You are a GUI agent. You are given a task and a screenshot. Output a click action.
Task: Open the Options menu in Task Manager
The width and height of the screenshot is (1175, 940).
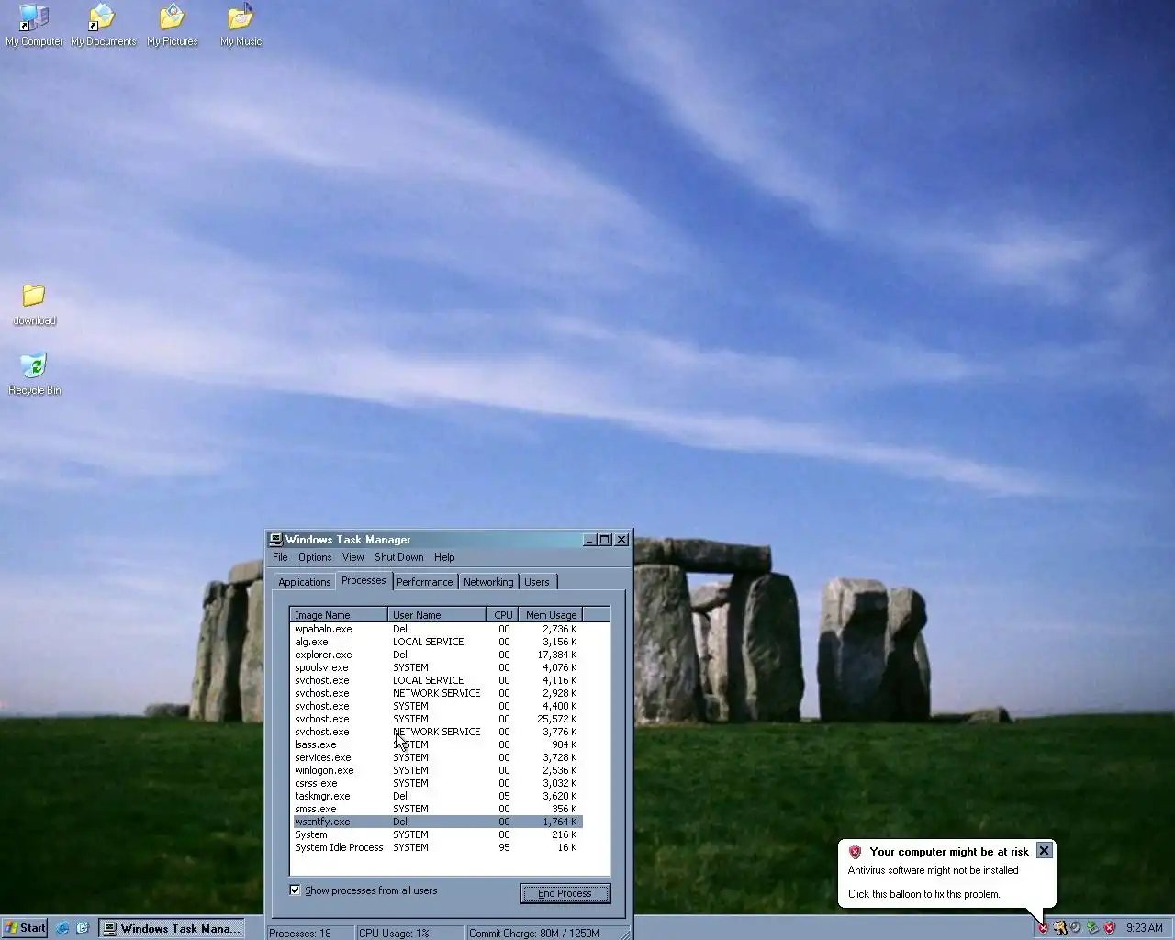point(315,557)
